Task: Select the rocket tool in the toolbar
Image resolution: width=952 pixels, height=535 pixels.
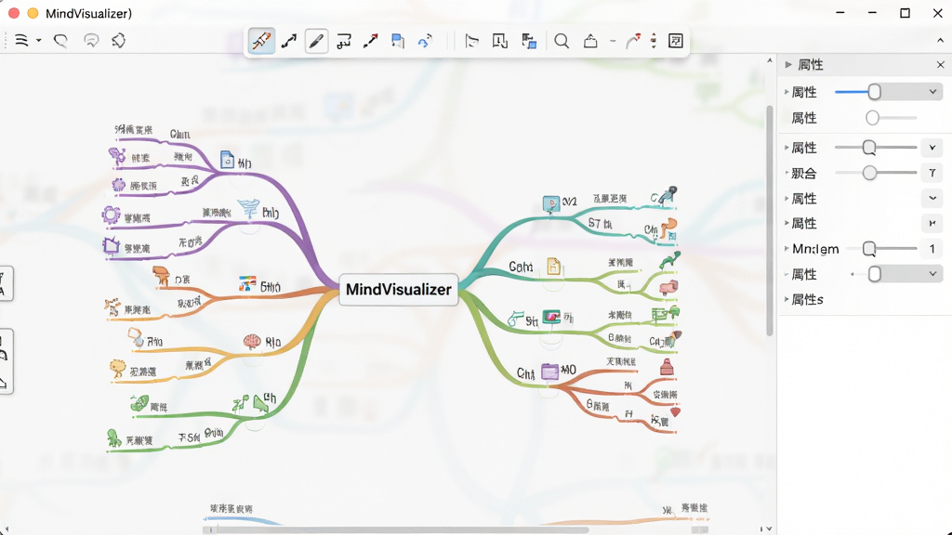Action: coord(261,41)
